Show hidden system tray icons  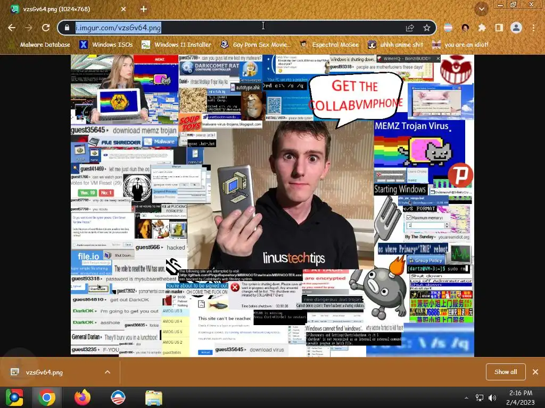tap(466, 398)
